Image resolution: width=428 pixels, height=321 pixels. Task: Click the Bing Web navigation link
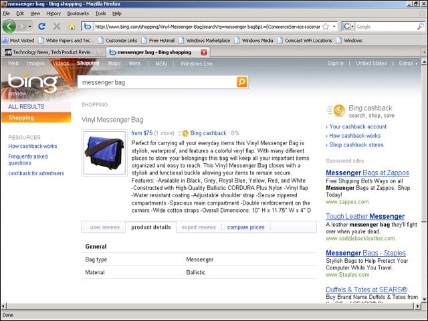[13, 64]
